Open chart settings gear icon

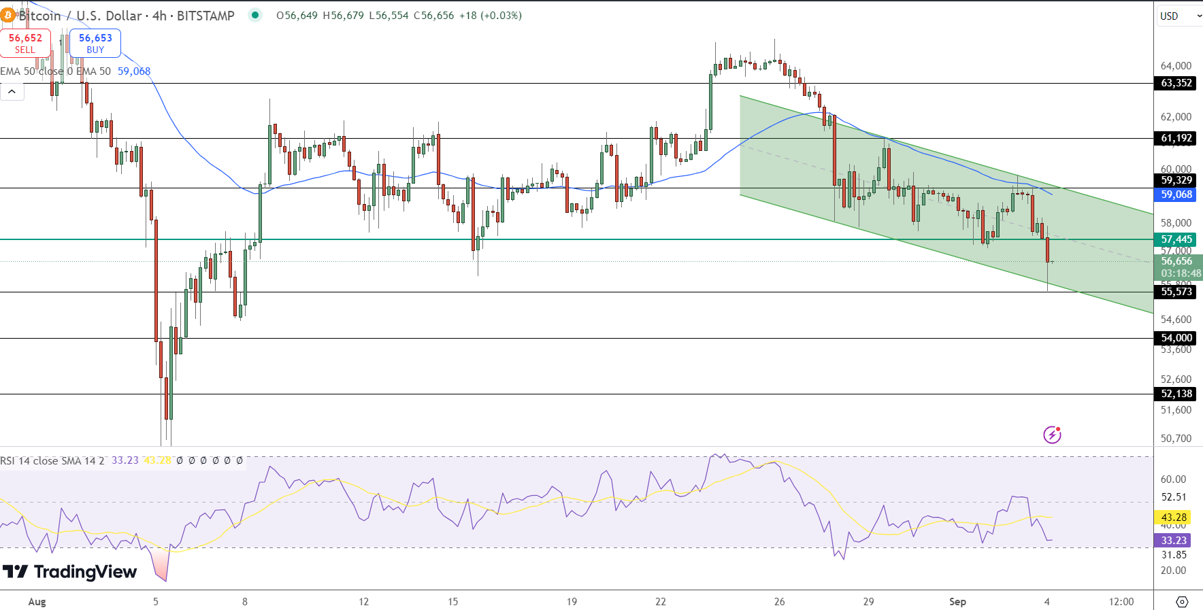pyautogui.click(x=1182, y=602)
